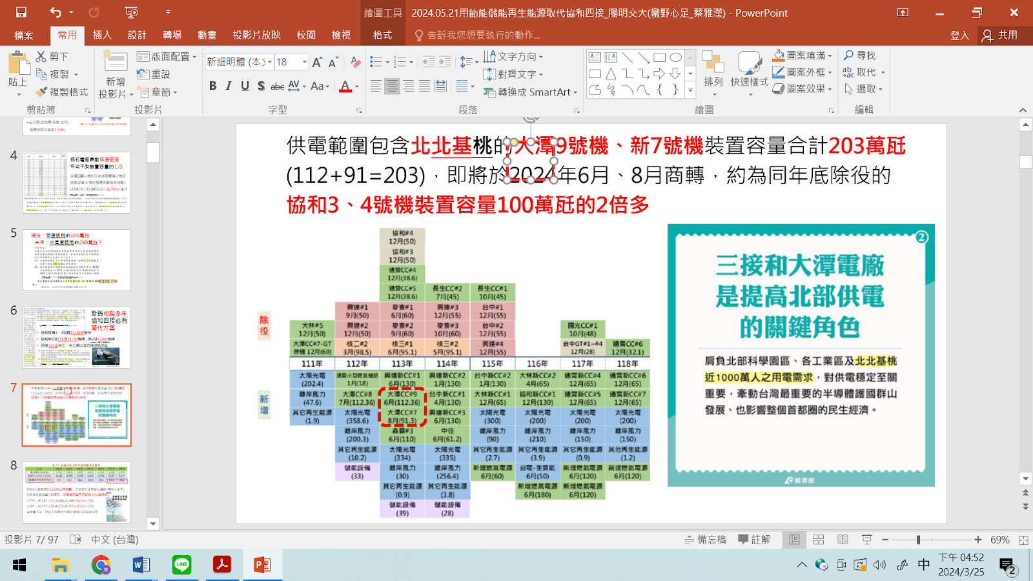Click the Justify alignment icon
The image size is (1033, 581).
[x=424, y=86]
